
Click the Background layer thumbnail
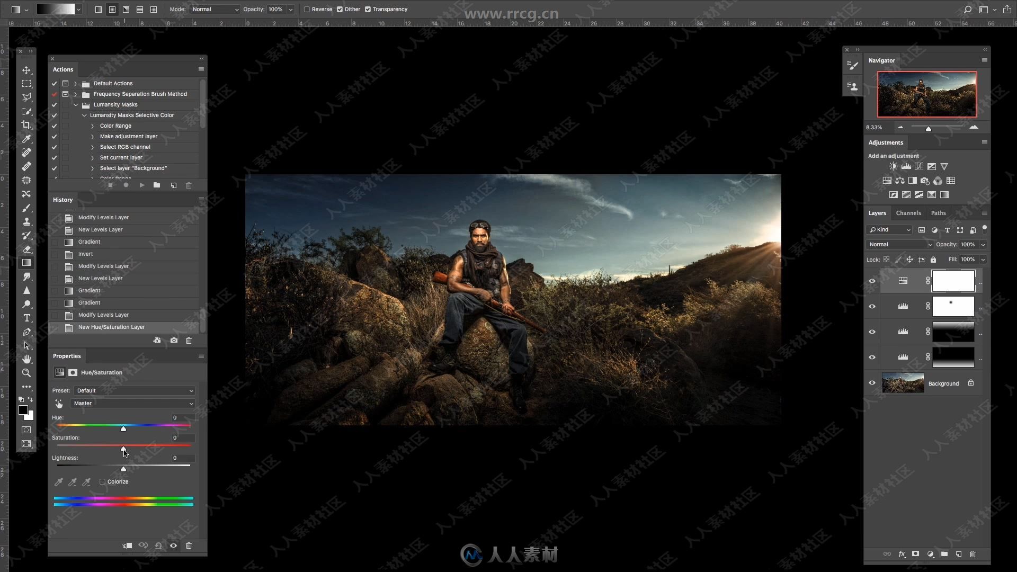[903, 383]
